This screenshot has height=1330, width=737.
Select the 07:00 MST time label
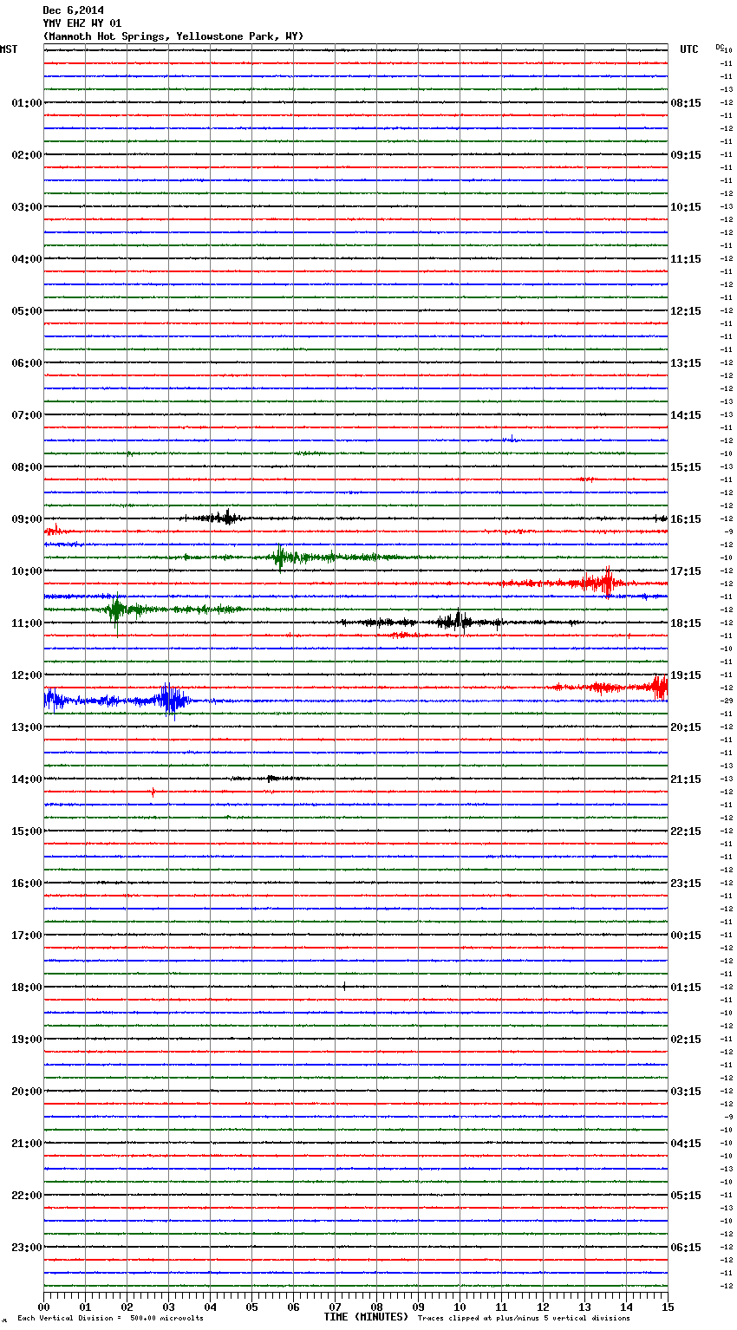(x=27, y=415)
